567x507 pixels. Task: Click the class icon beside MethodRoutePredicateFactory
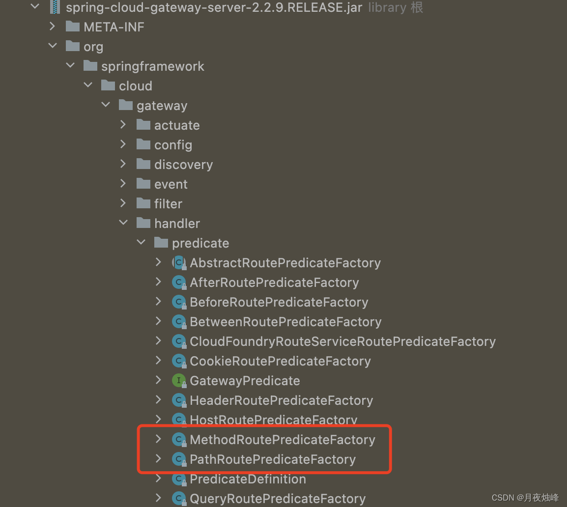point(179,439)
